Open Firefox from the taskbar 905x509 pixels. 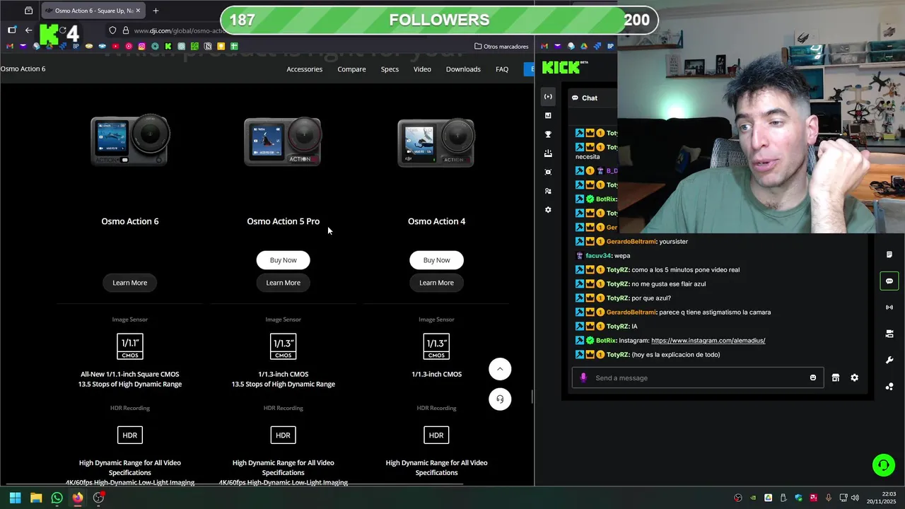coord(77,498)
